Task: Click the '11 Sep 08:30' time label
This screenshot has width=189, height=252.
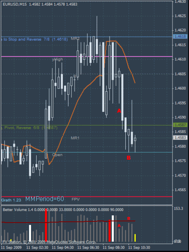Action: [114, 247]
